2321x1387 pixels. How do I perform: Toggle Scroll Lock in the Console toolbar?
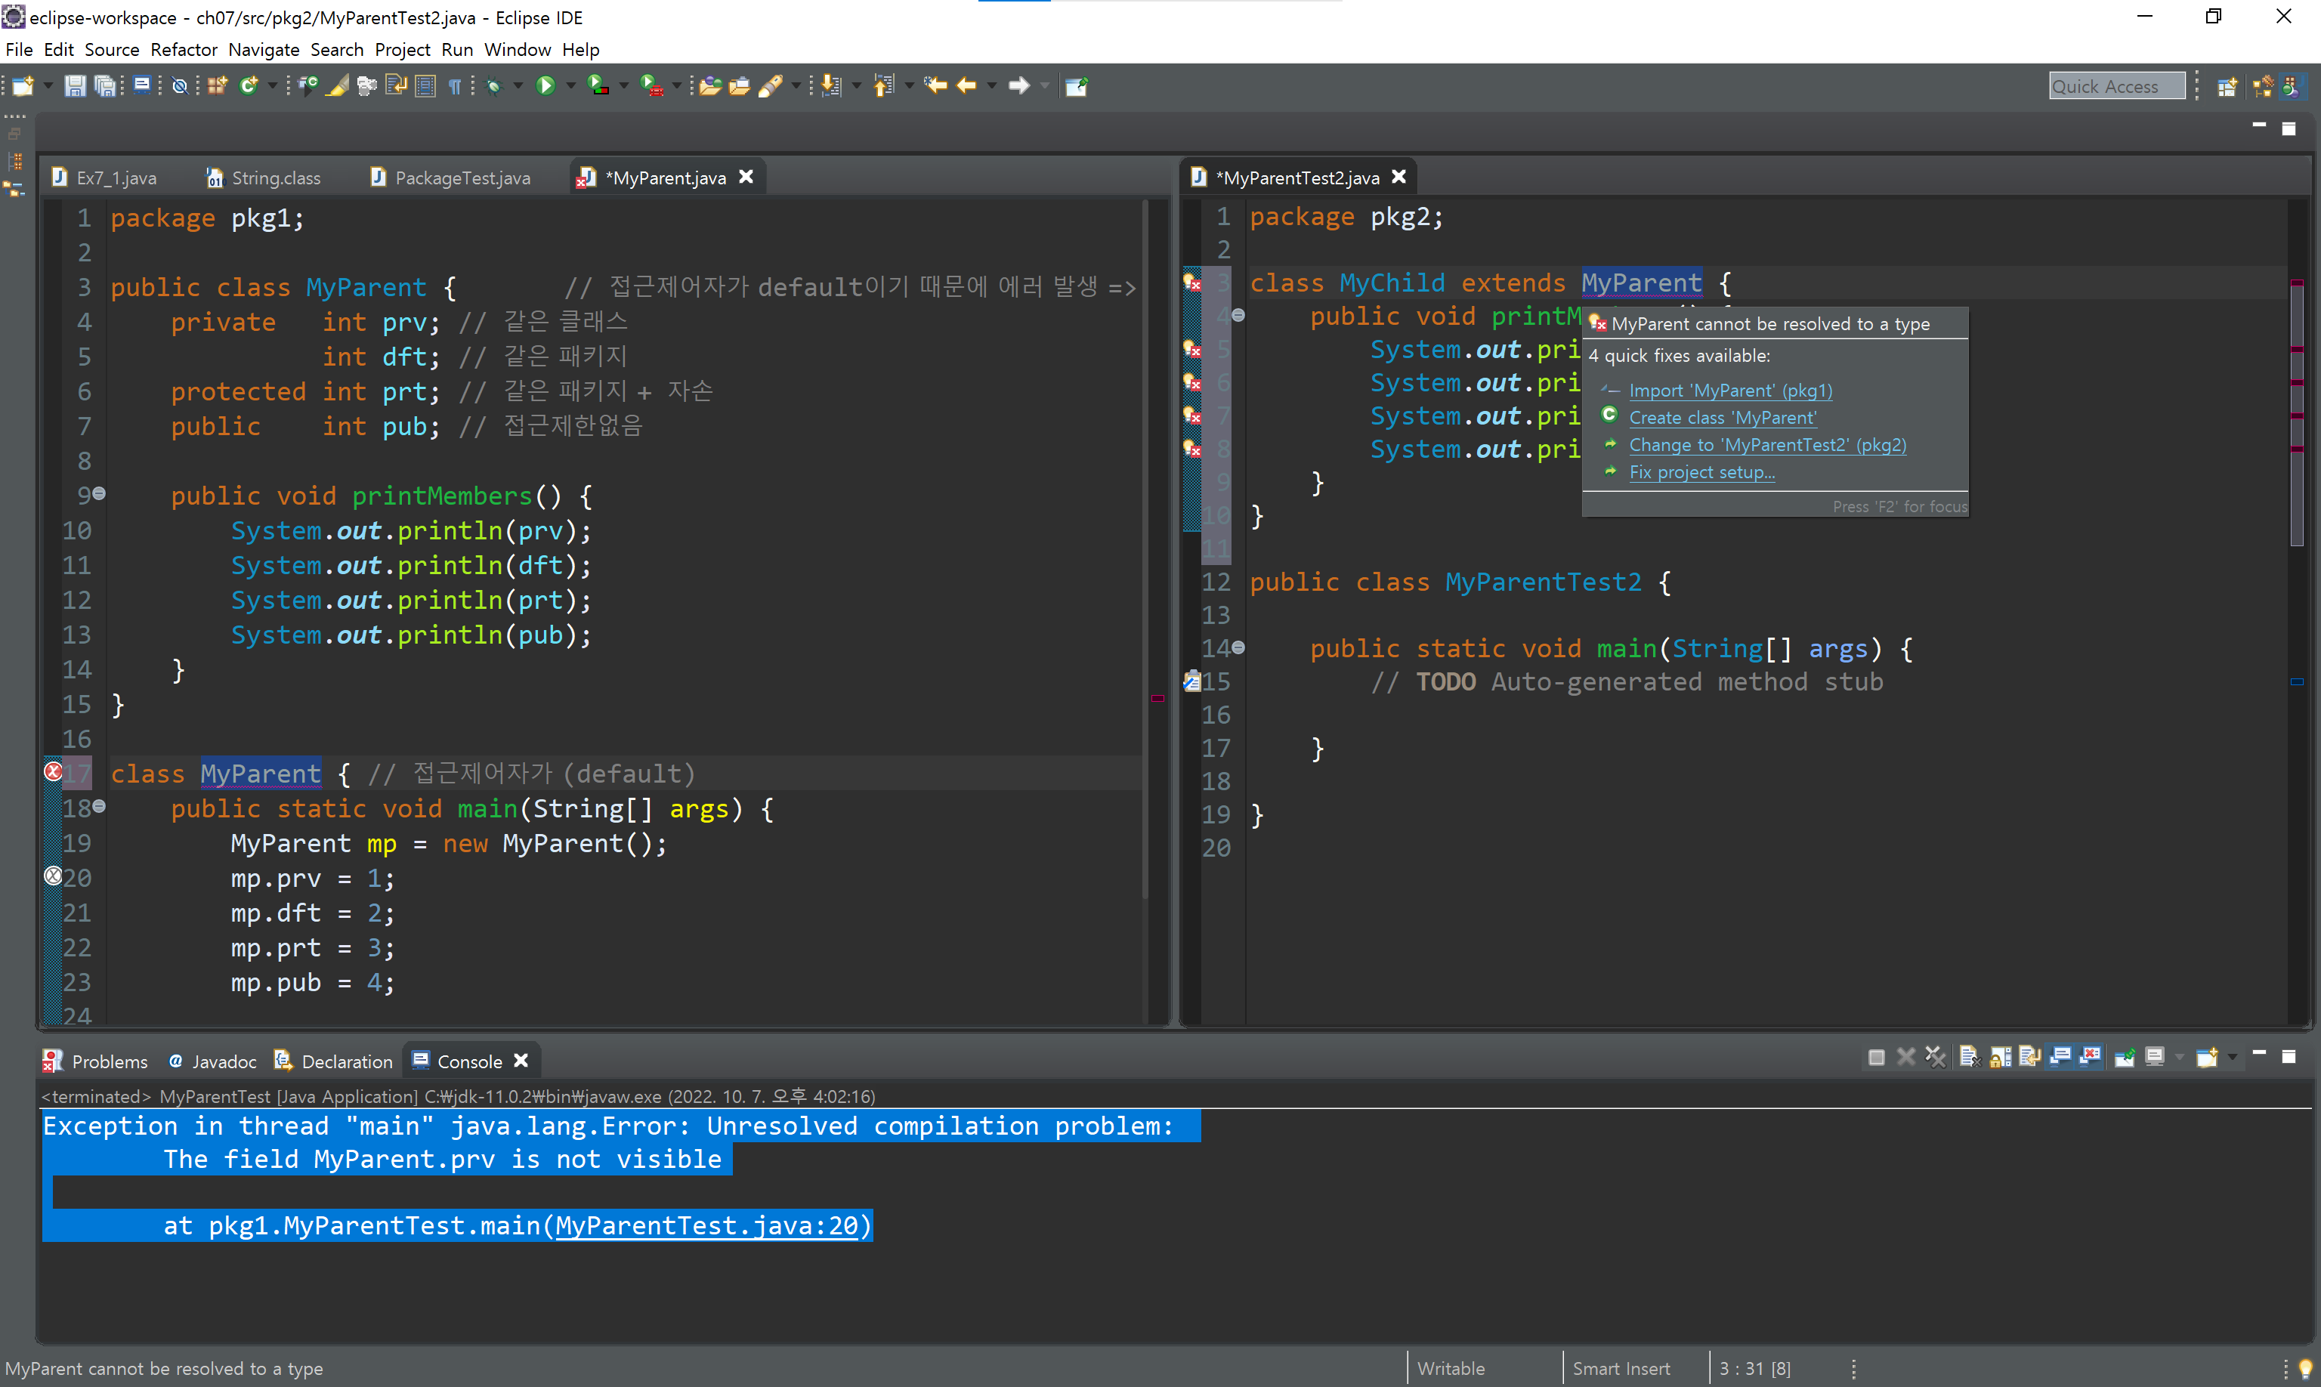coord(2001,1057)
